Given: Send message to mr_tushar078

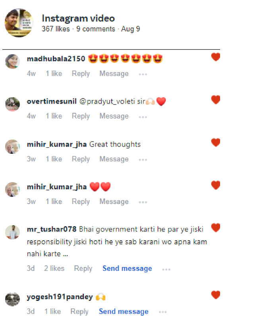Looking at the screenshot, I should (127, 269).
